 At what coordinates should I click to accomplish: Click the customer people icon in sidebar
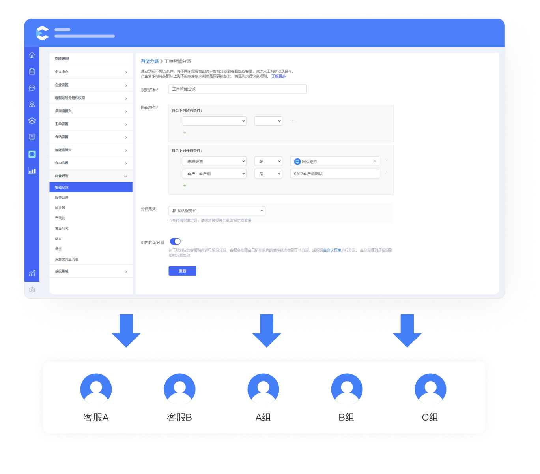pos(32,104)
